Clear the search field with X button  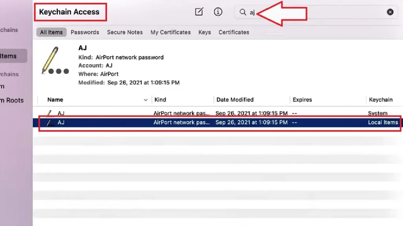click(x=390, y=12)
